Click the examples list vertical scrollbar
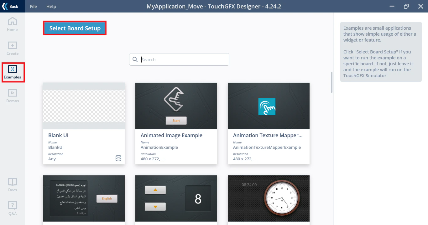 (332, 82)
